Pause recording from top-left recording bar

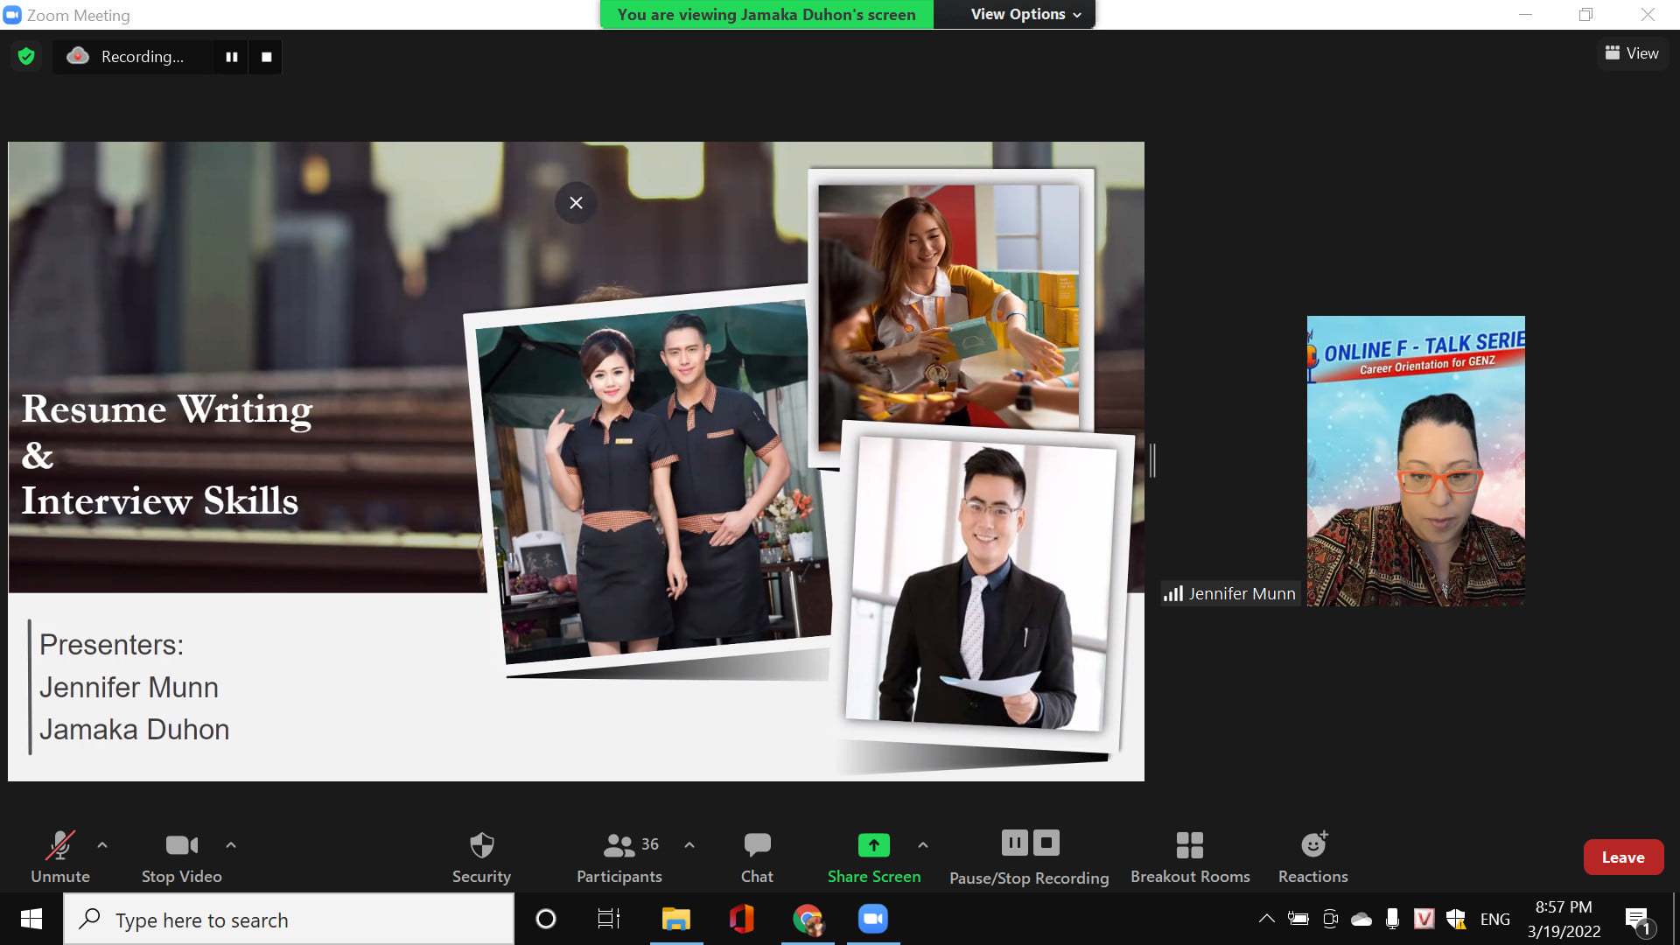pyautogui.click(x=232, y=57)
